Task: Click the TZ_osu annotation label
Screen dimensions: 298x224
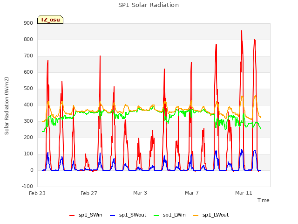Action: [50, 20]
